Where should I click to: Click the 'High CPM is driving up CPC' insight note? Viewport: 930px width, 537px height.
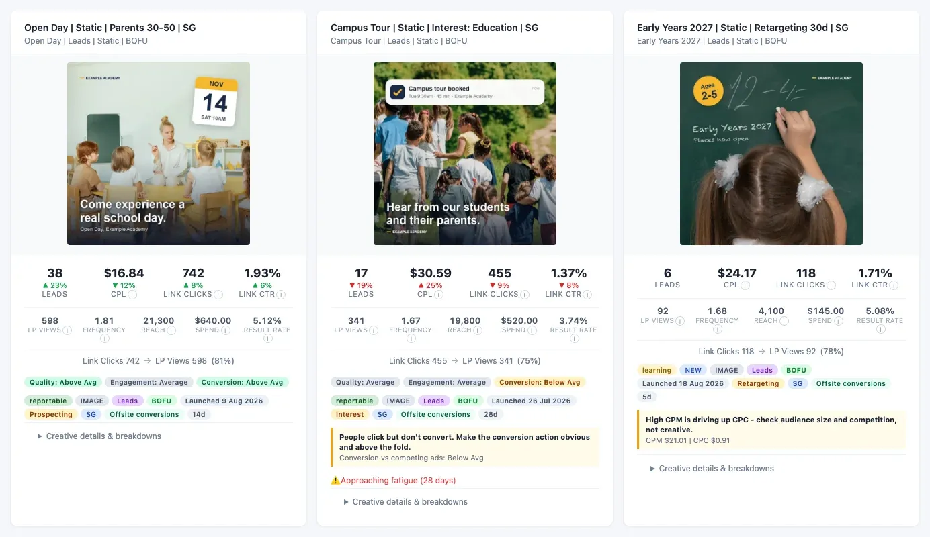[771, 430]
